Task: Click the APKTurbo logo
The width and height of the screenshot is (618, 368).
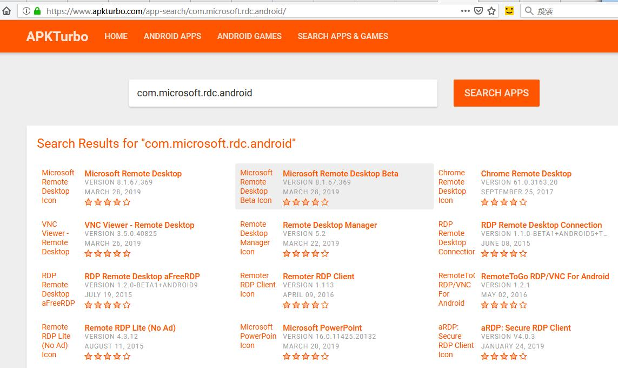Action: pyautogui.click(x=57, y=36)
